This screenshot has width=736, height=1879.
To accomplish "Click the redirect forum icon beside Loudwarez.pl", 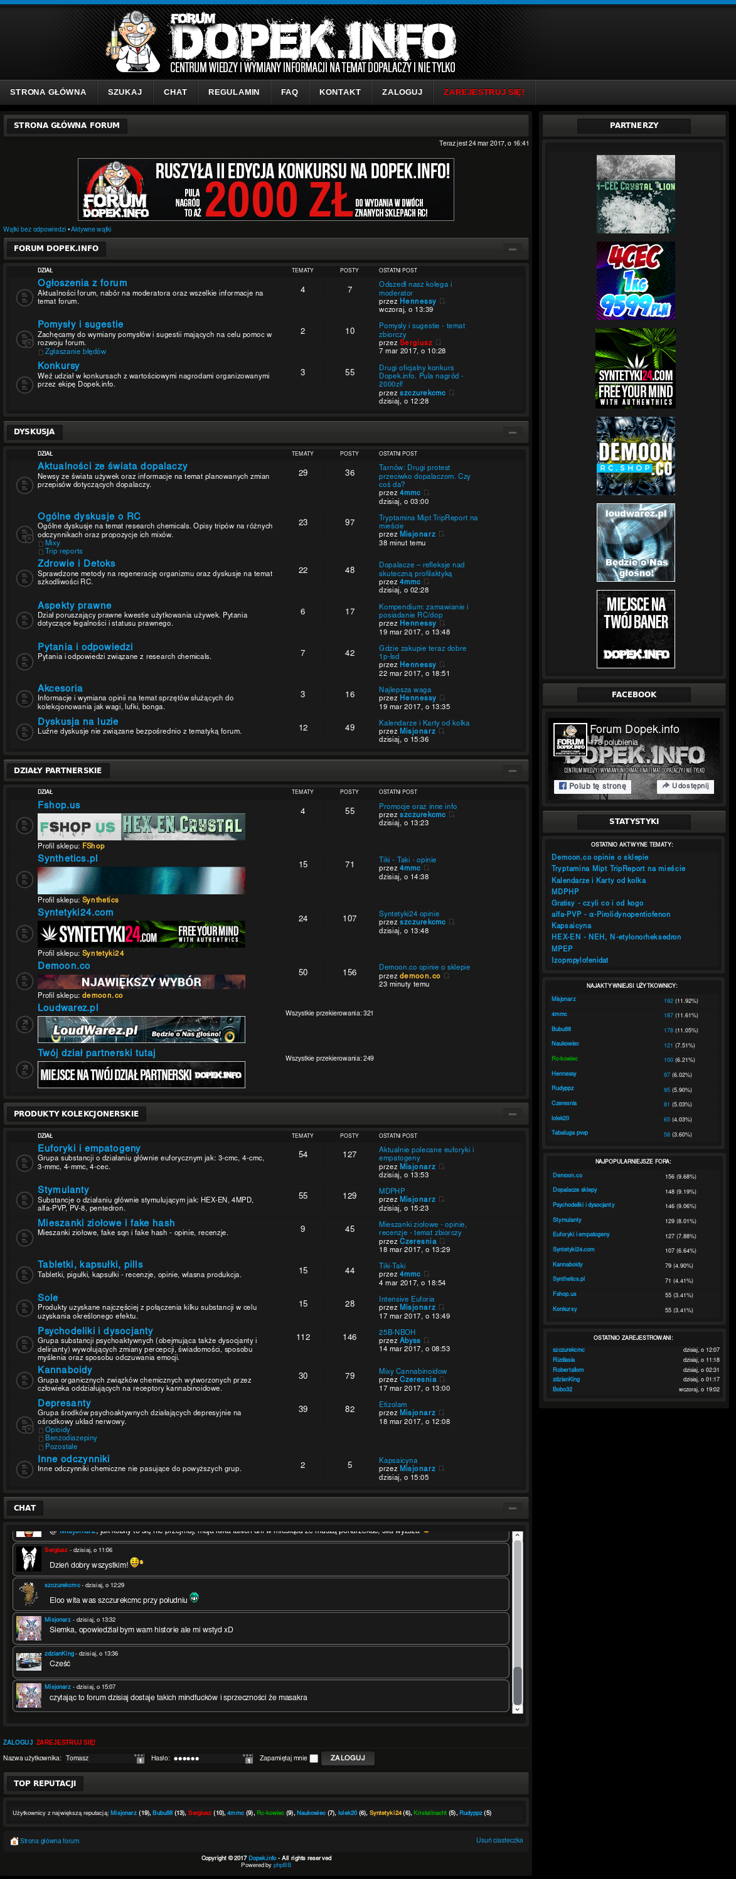I will [24, 1024].
